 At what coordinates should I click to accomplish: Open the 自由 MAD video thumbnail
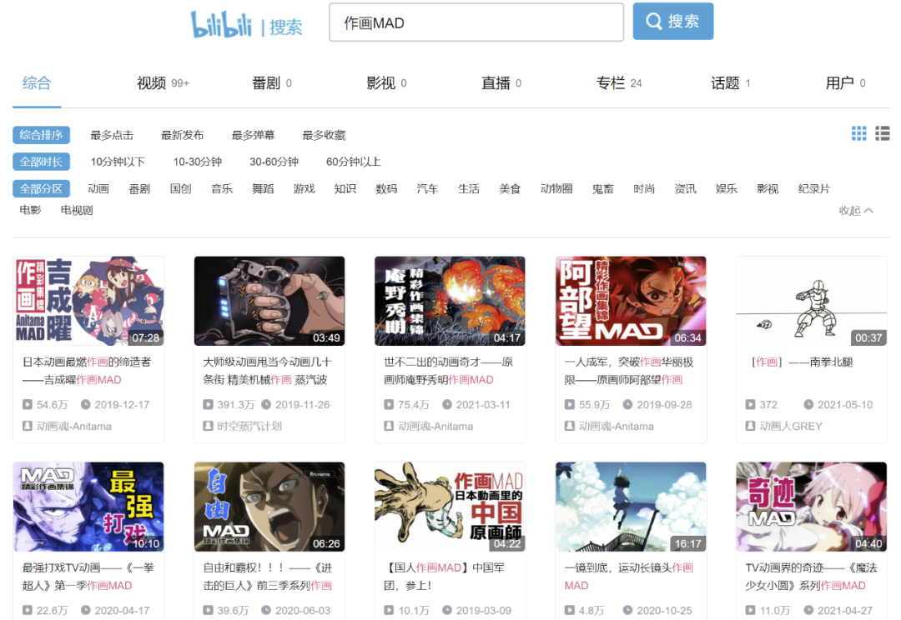point(269,507)
